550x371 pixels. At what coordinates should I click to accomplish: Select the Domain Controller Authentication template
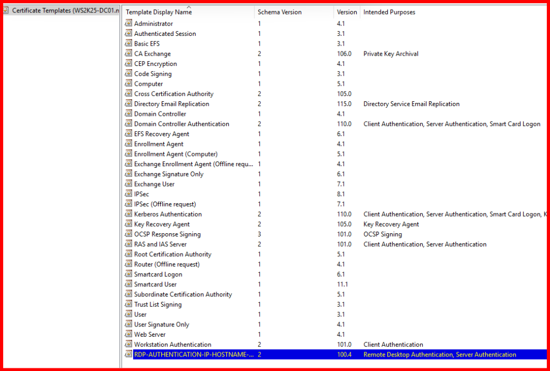pos(182,124)
